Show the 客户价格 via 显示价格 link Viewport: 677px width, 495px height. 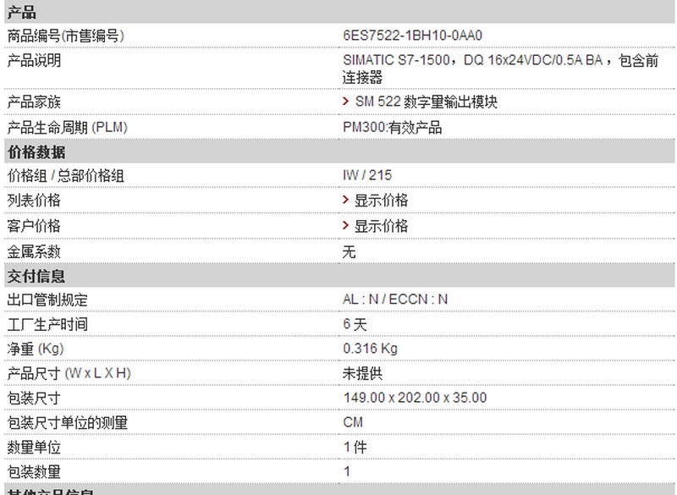pyautogui.click(x=381, y=226)
